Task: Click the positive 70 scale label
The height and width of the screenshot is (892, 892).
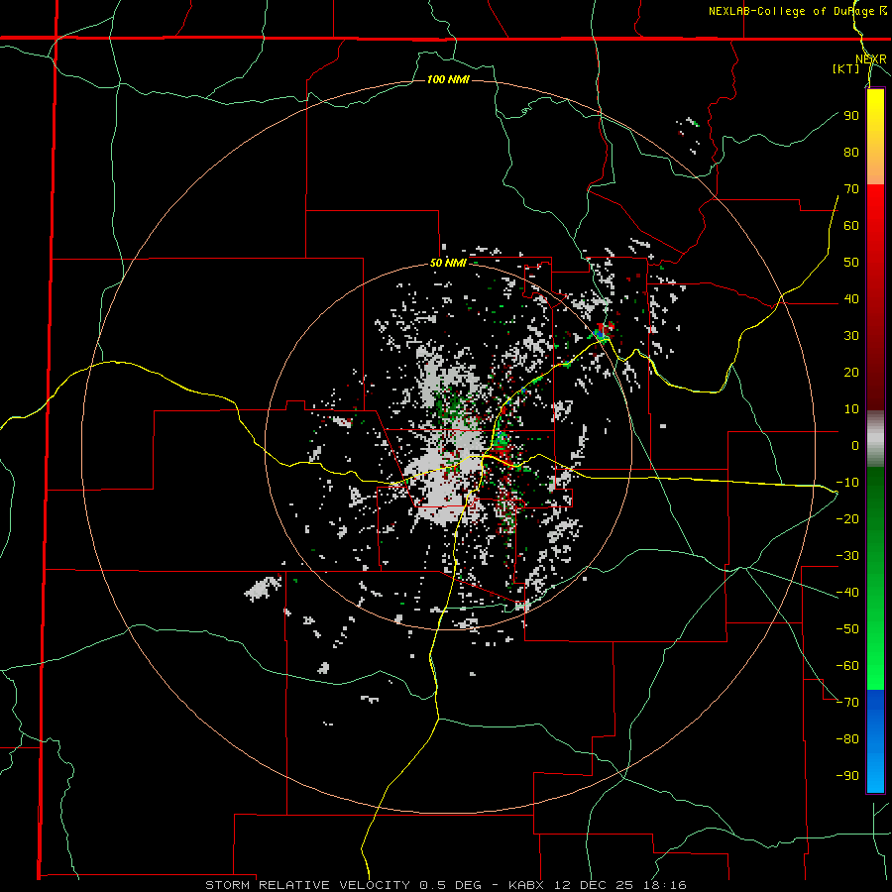Action: (851, 189)
